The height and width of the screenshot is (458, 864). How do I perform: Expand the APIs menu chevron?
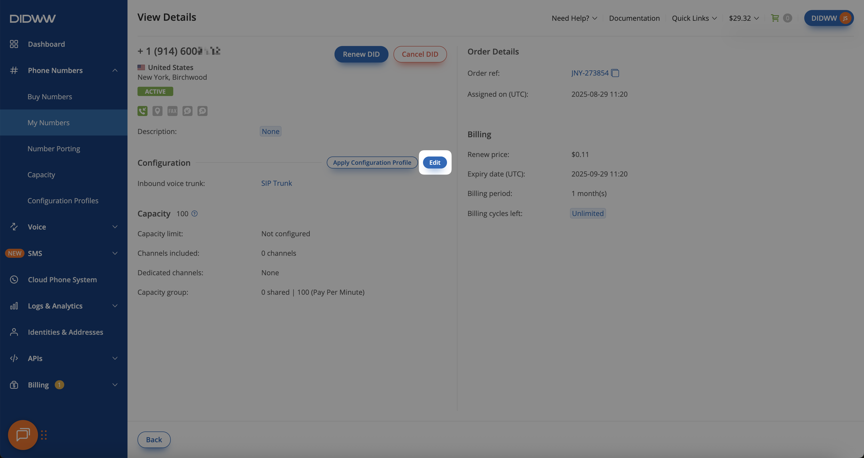(x=115, y=358)
